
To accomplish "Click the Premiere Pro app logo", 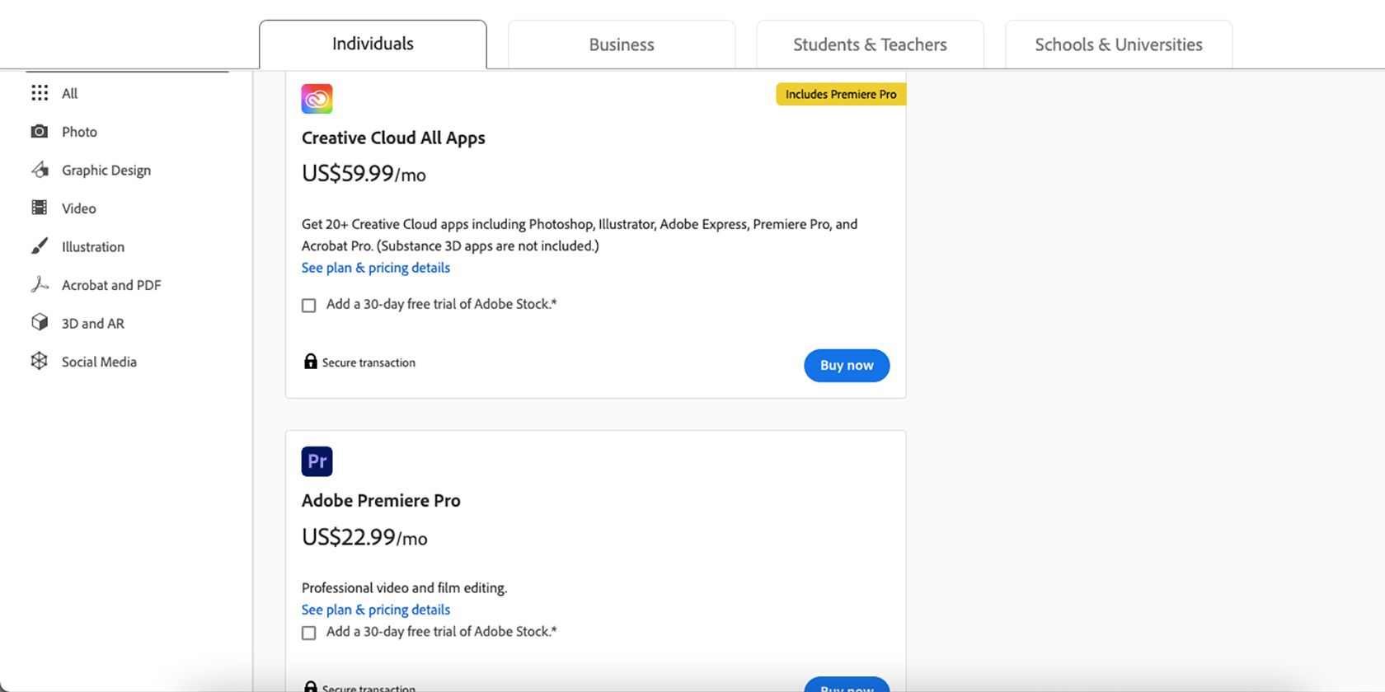I will (x=317, y=461).
